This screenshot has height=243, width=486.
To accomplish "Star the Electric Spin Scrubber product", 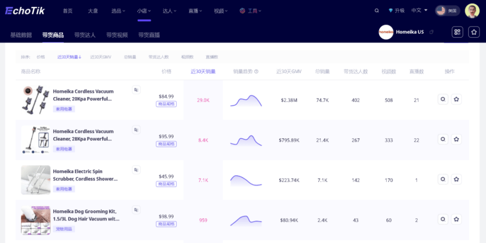I will pyautogui.click(x=456, y=180).
